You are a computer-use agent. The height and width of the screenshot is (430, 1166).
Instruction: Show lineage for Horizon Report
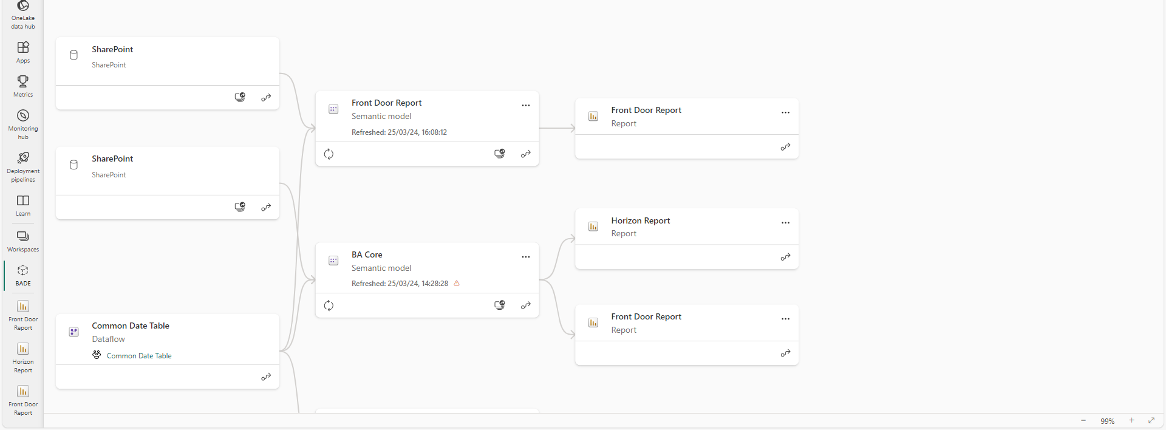click(x=785, y=257)
